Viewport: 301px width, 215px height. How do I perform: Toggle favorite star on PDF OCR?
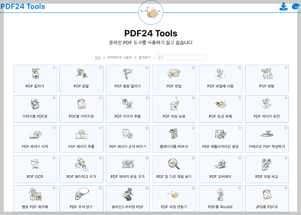click(x=54, y=158)
